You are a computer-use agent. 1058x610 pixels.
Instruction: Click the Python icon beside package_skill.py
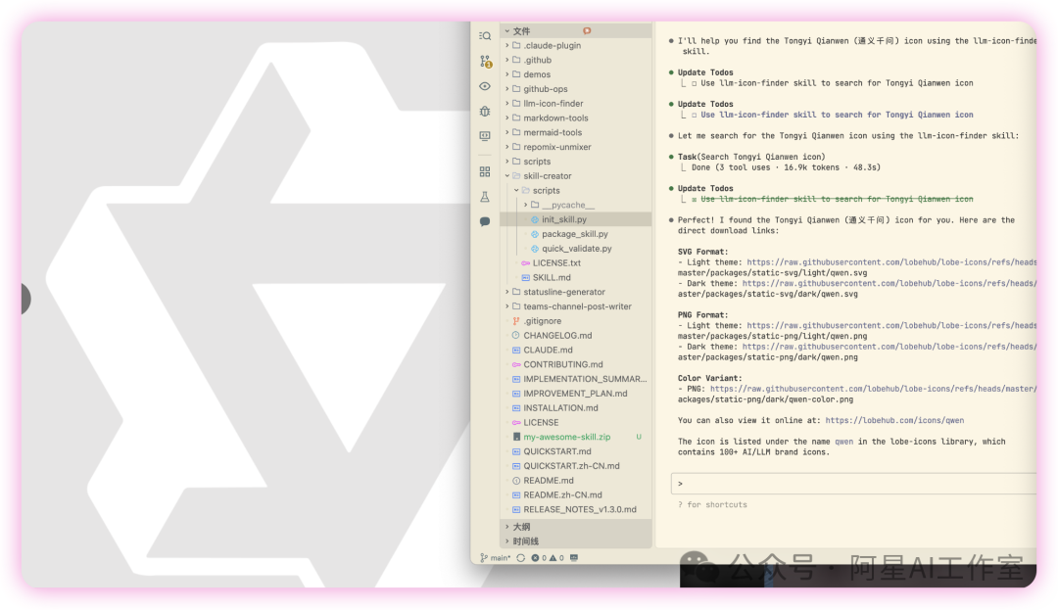pyautogui.click(x=535, y=234)
